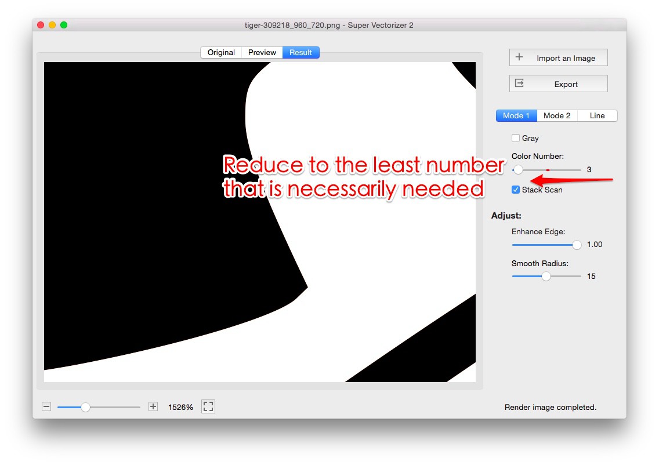
Task: Click the zoom out minus icon
Action: coord(46,406)
